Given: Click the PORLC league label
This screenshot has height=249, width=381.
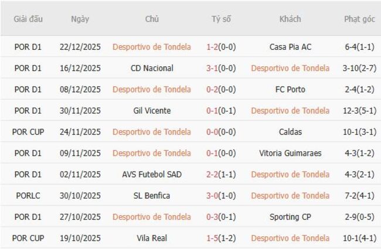Looking at the screenshot, I should tap(28, 196).
